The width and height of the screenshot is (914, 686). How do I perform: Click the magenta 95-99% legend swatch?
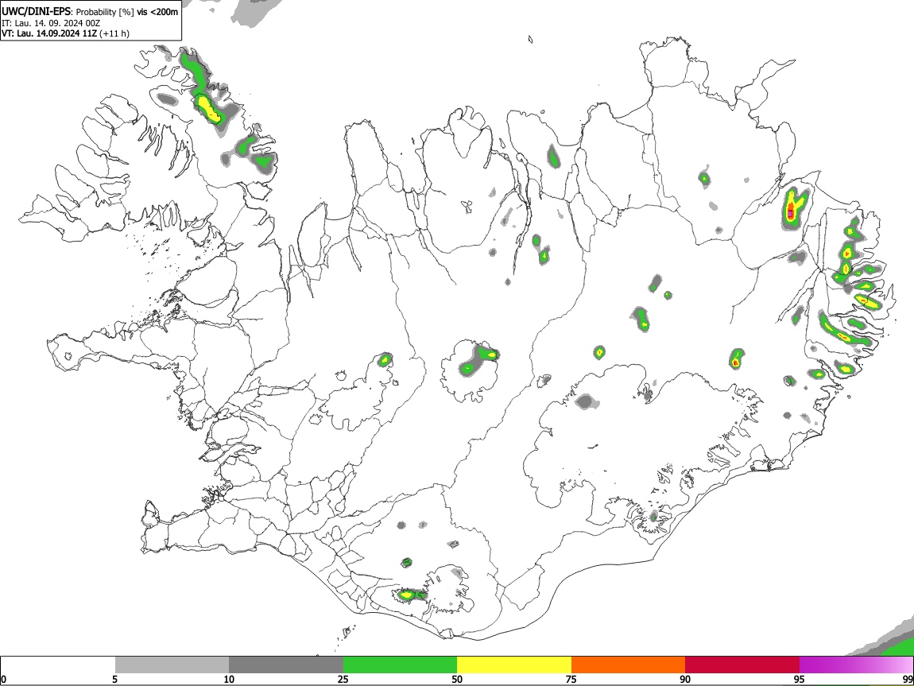tap(856, 665)
